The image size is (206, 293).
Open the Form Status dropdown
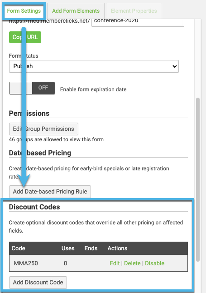point(94,66)
